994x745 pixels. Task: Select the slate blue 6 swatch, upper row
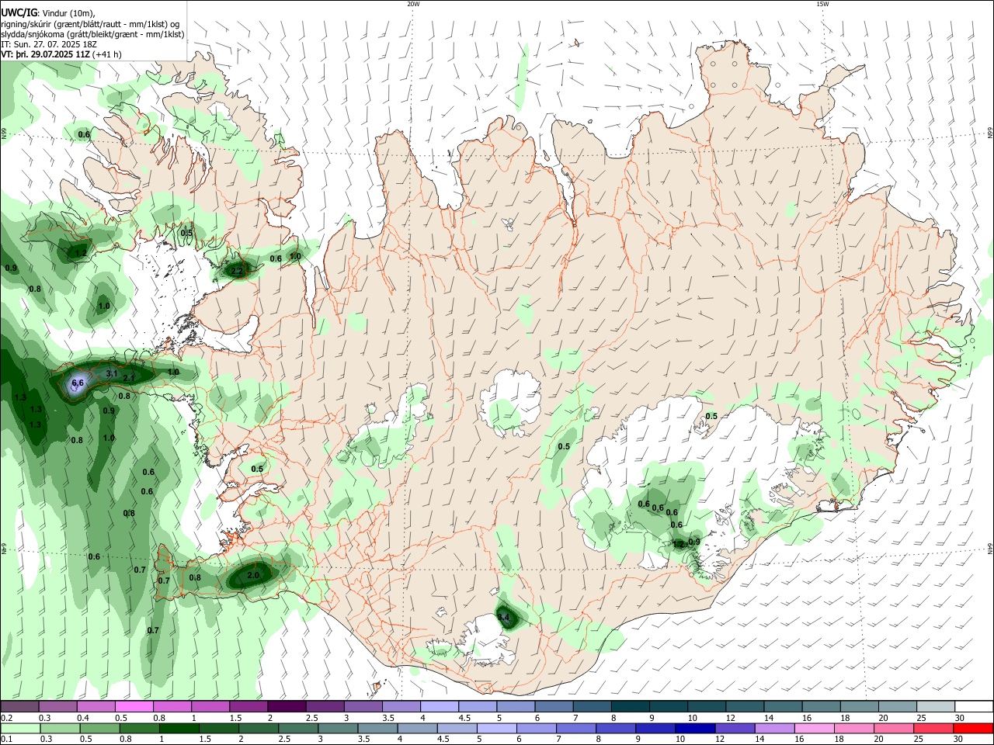coord(554,707)
